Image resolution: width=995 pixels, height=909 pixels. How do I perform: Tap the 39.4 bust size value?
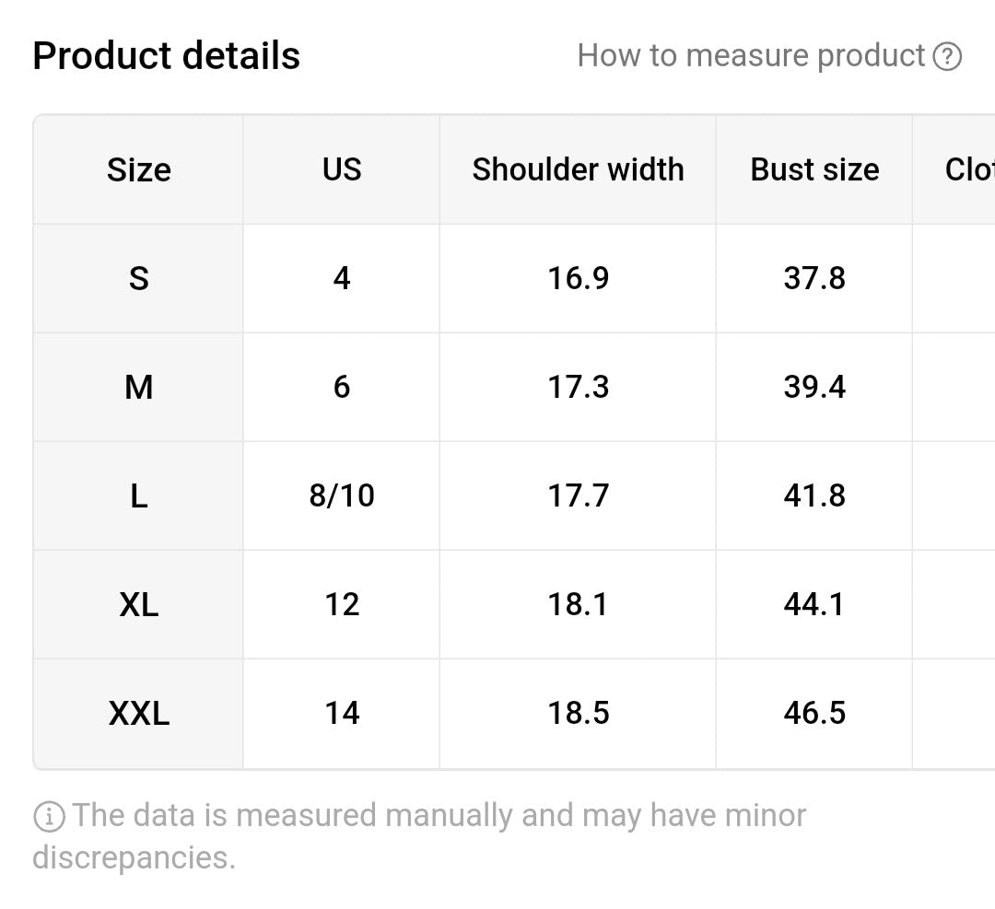coord(814,387)
